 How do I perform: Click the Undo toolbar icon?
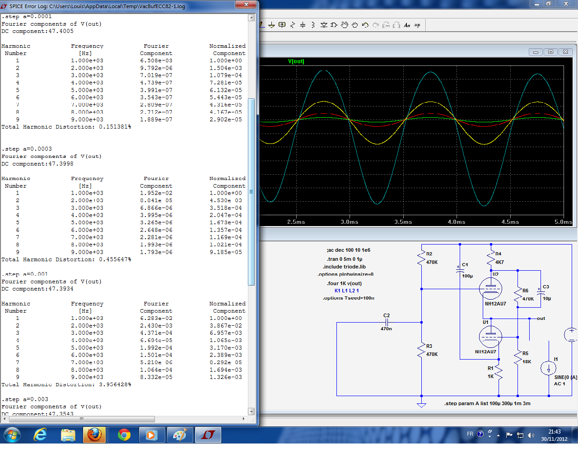pos(365,25)
